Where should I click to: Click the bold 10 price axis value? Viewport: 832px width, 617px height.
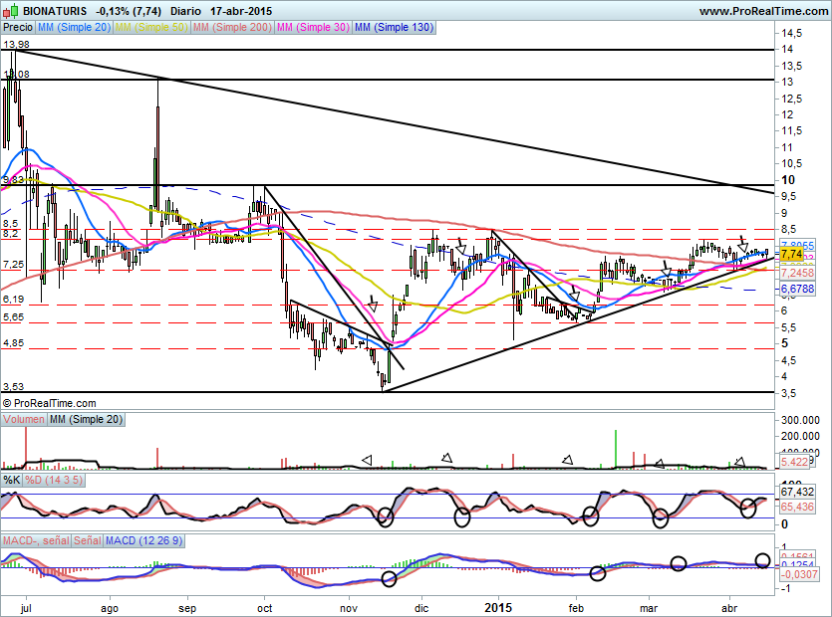pos(788,180)
